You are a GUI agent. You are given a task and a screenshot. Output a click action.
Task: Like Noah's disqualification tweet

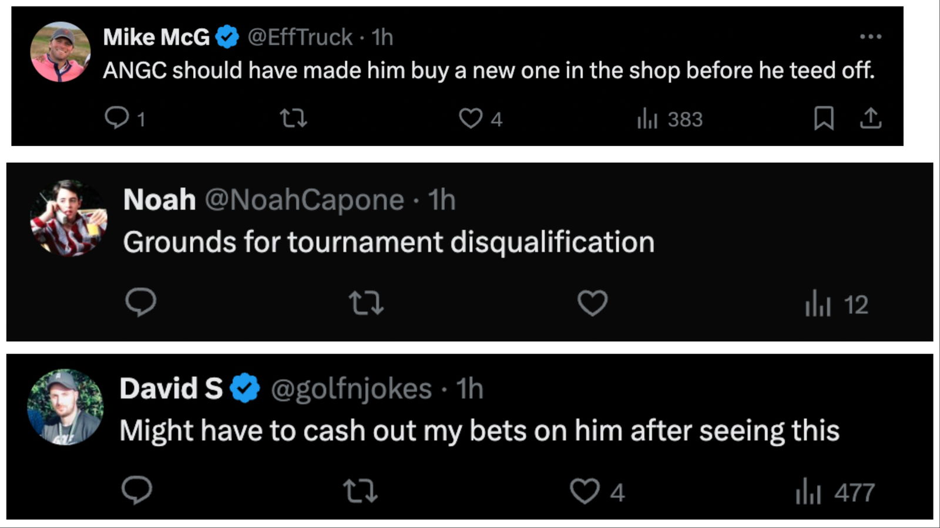592,303
